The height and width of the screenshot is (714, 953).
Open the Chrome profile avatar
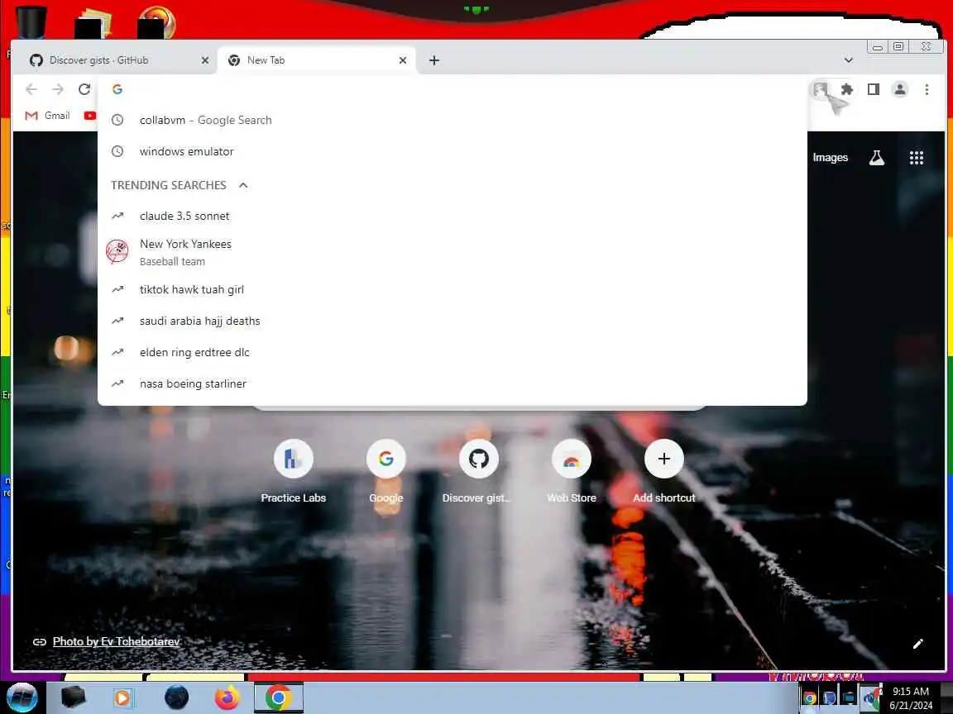[x=900, y=89]
